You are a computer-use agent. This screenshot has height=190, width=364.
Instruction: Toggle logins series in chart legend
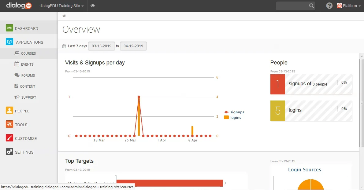(x=232, y=118)
